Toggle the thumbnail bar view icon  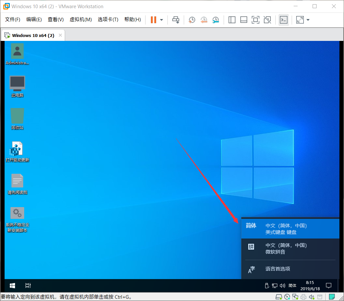244,20
